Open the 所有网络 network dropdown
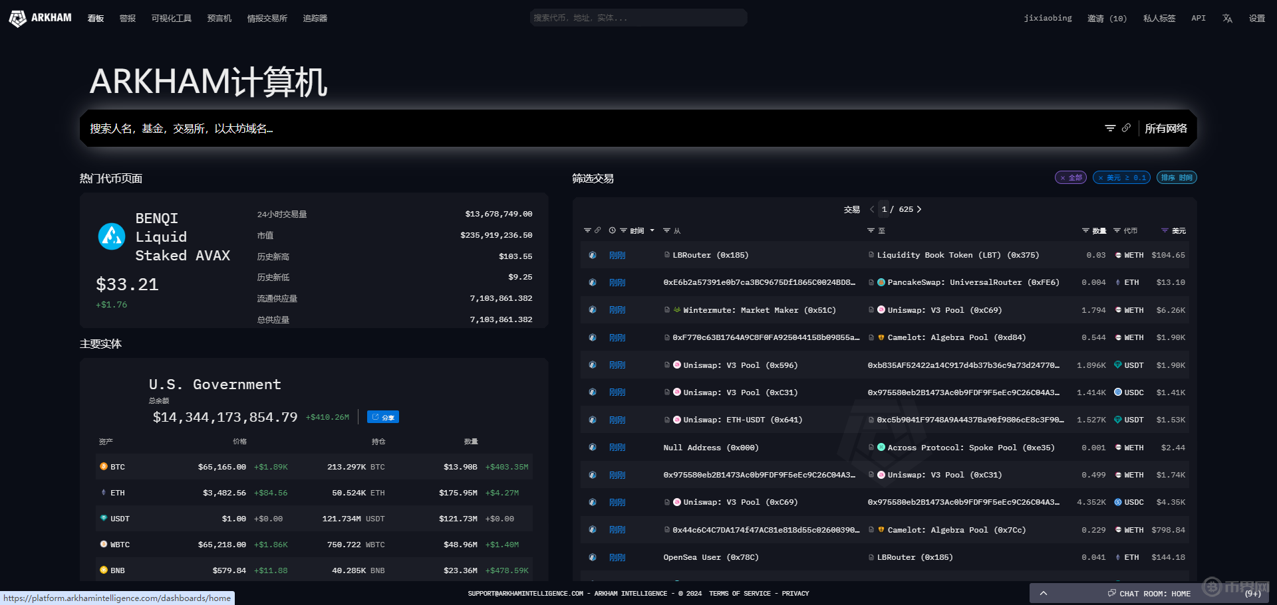 [x=1165, y=128]
